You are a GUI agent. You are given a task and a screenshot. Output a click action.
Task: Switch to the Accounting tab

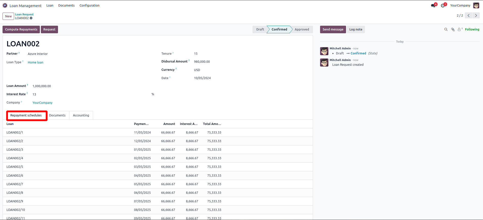[81, 115]
